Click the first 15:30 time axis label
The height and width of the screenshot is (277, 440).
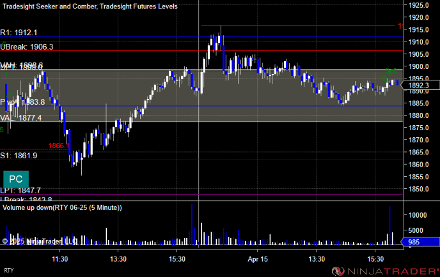click(177, 259)
